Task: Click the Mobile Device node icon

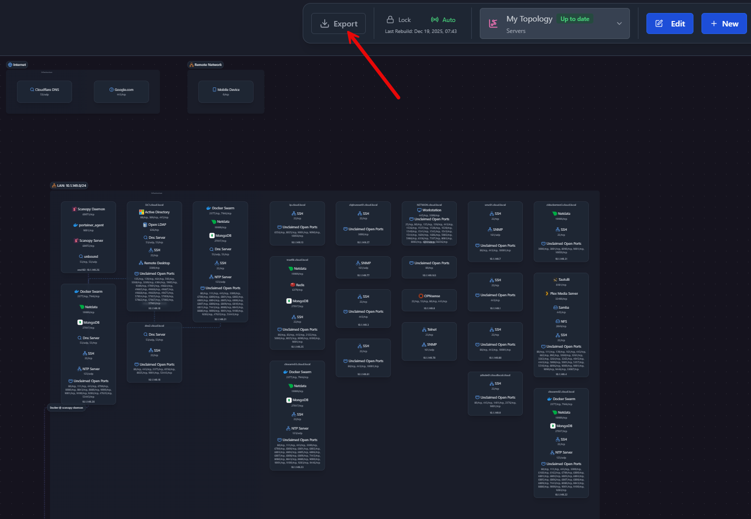Action: pyautogui.click(x=215, y=90)
